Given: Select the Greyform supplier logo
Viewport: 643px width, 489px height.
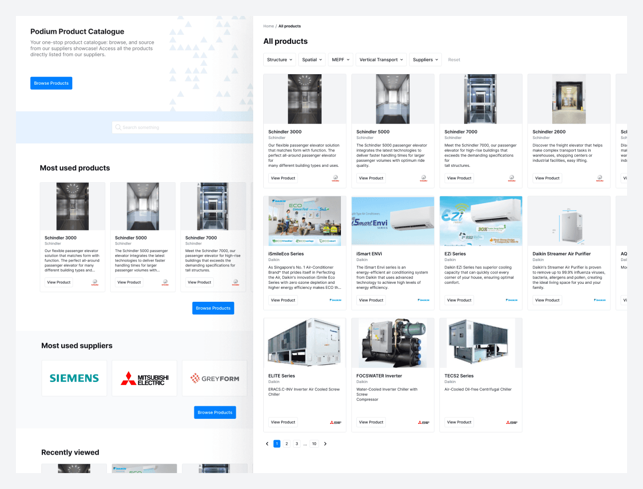Looking at the screenshot, I should coord(215,378).
